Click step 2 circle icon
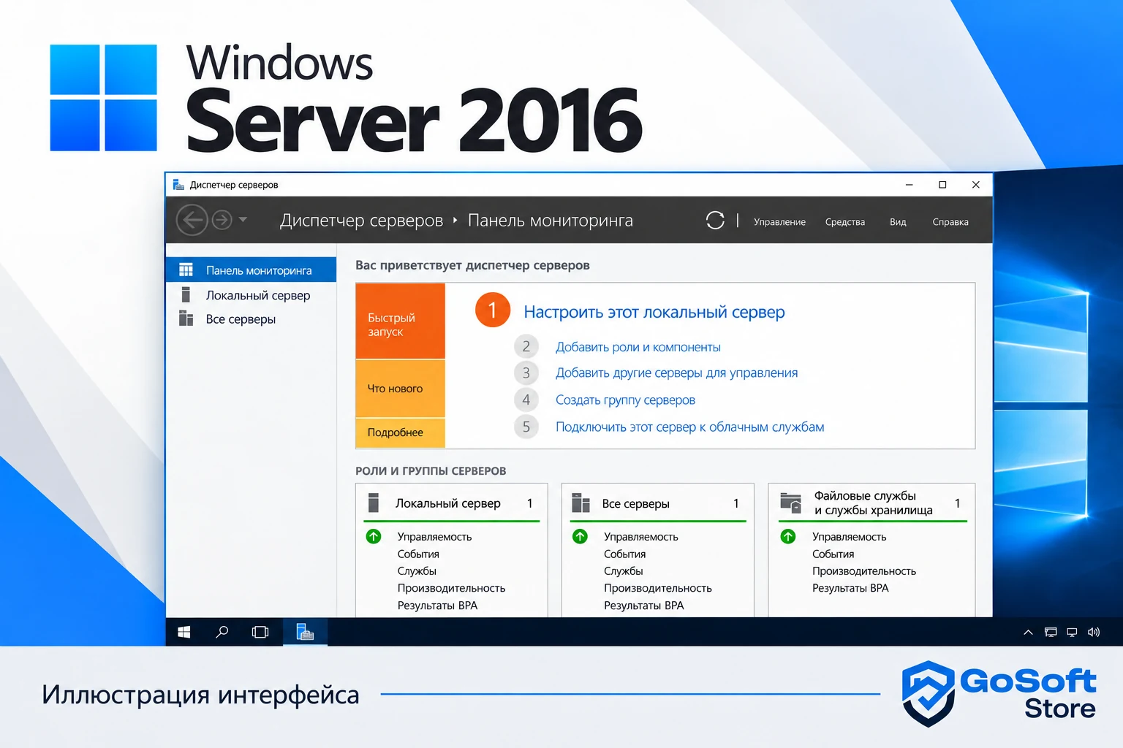The image size is (1123, 748). click(526, 346)
